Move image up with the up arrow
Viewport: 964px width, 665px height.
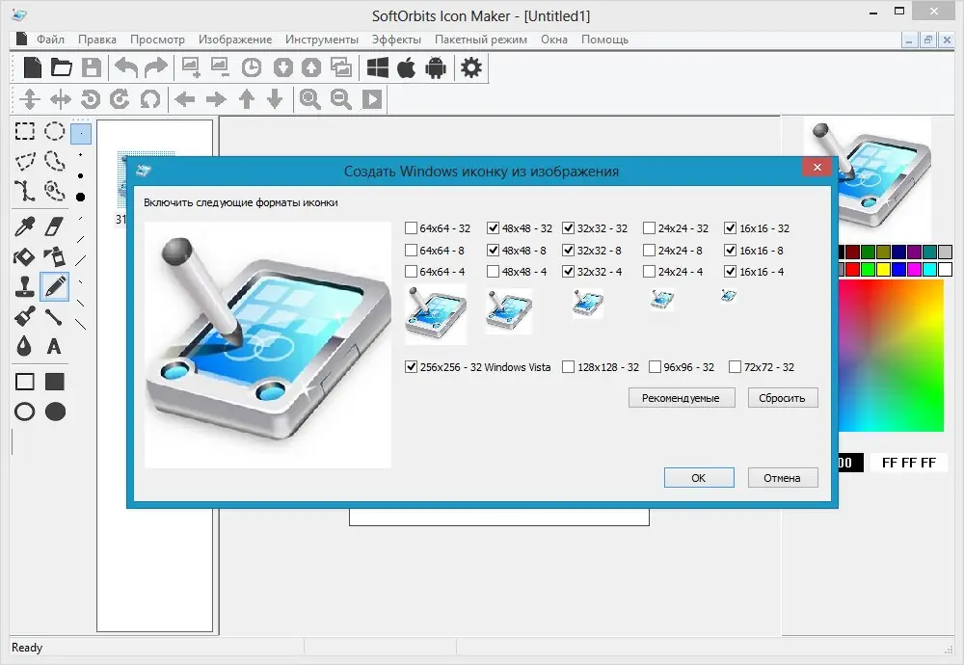coord(247,99)
